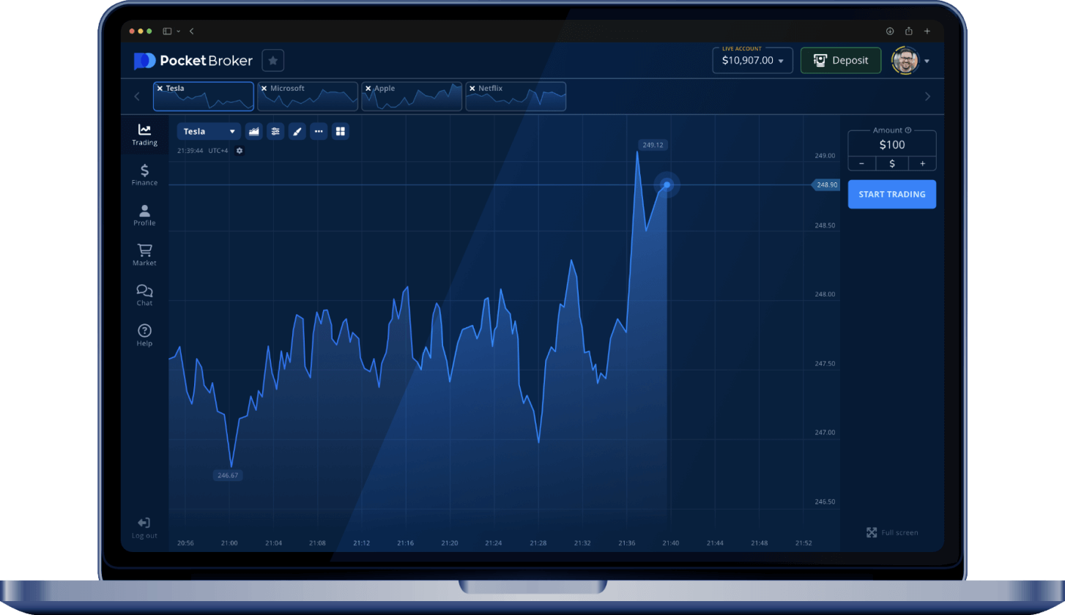
Task: Choose the drawing brush tool
Action: 297,130
